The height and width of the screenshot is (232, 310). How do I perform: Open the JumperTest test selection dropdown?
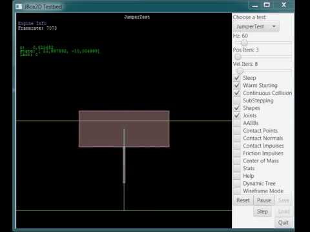click(256, 26)
